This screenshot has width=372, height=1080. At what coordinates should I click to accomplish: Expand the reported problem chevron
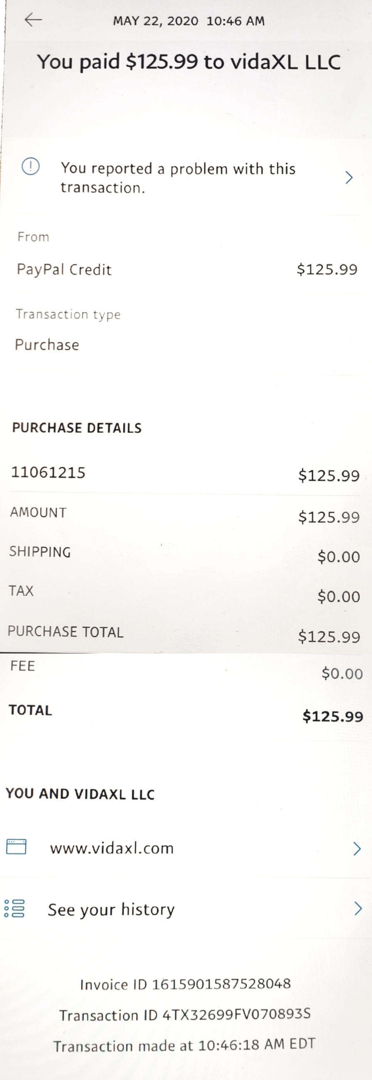click(349, 177)
